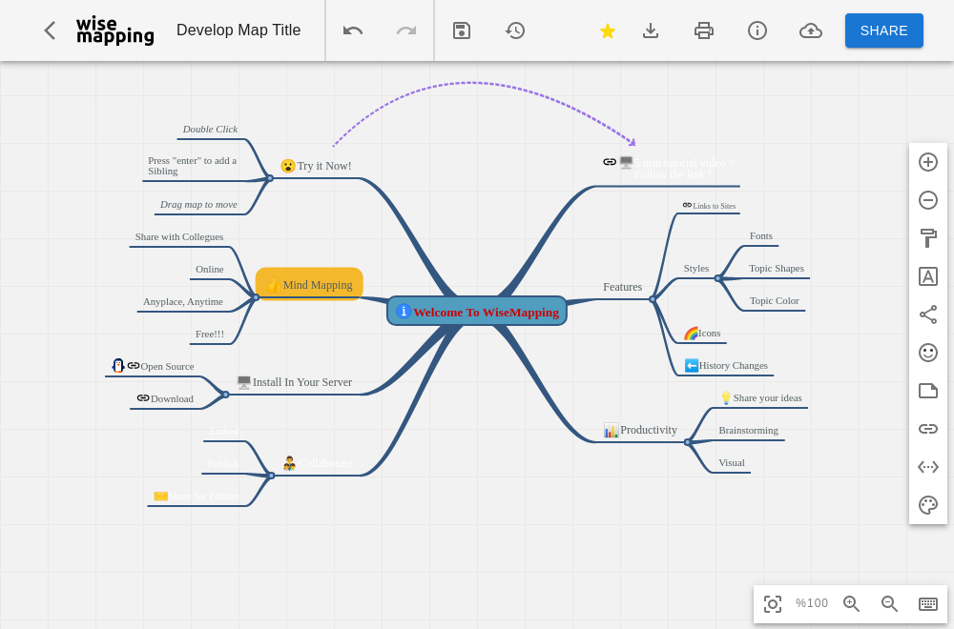Open the emoji icon picker
Viewport: 954px width, 629px height.
coord(928,353)
